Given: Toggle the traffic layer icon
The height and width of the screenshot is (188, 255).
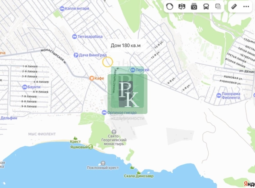Looking at the screenshot, I should 170,7.
